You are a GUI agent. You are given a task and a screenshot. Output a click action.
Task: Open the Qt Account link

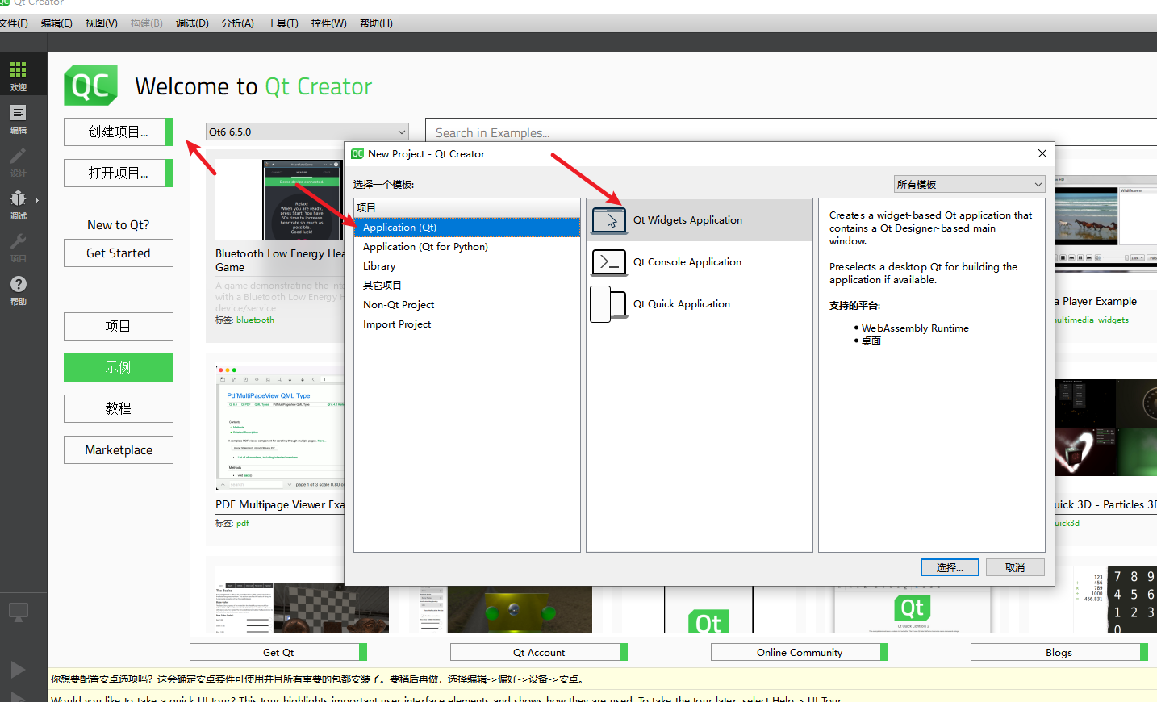coord(539,652)
